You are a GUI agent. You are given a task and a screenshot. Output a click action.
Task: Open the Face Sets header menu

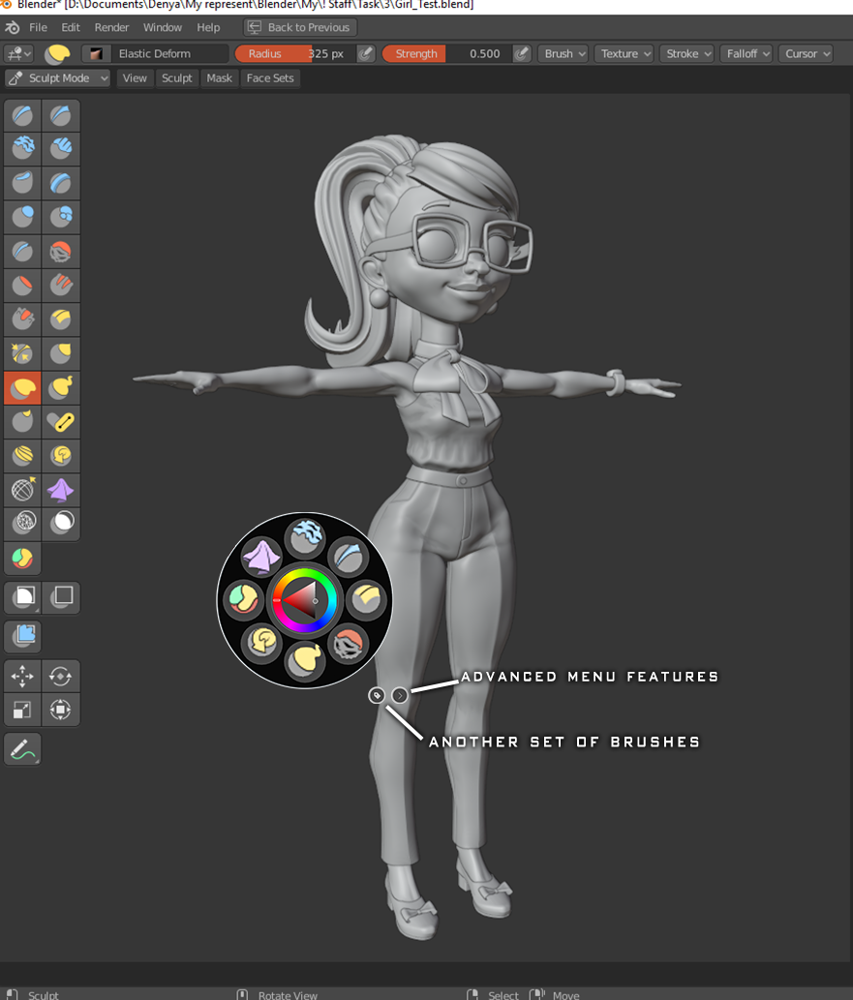270,77
